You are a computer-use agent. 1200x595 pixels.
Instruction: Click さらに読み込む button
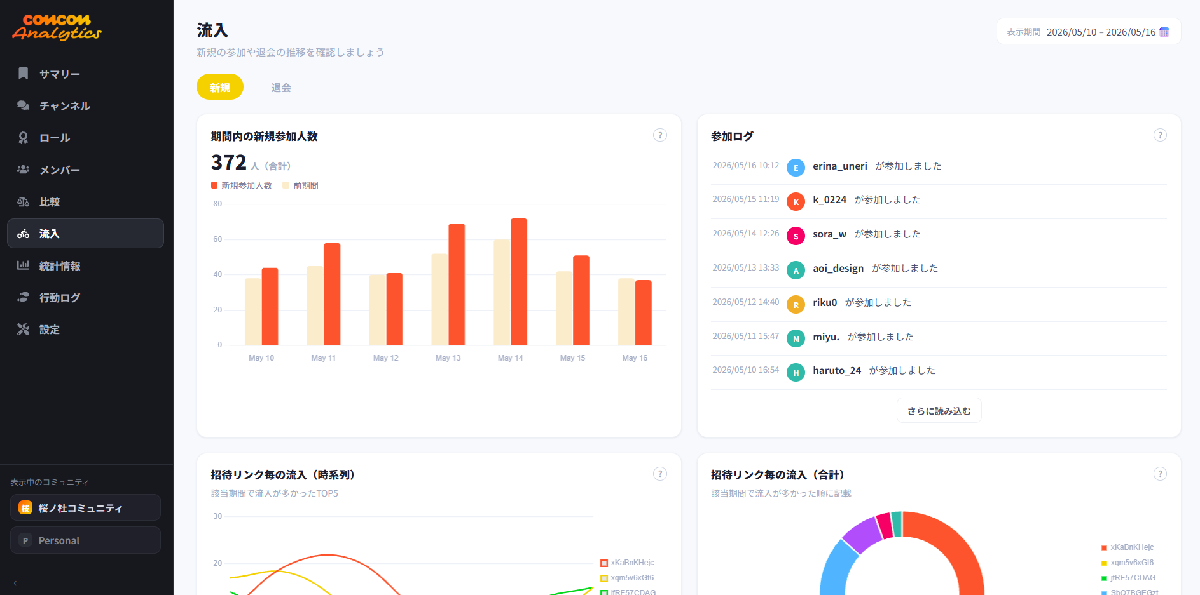939,411
